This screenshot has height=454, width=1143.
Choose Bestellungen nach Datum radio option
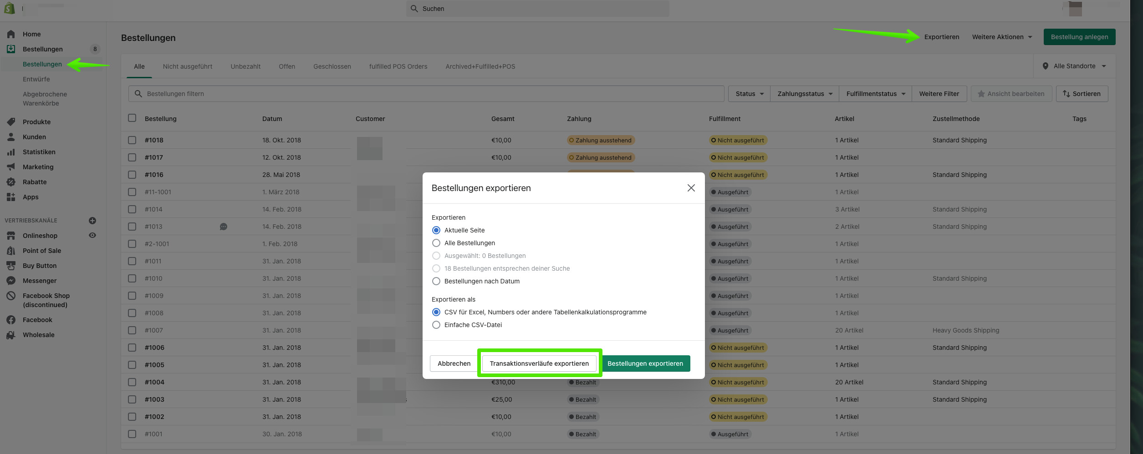point(436,281)
